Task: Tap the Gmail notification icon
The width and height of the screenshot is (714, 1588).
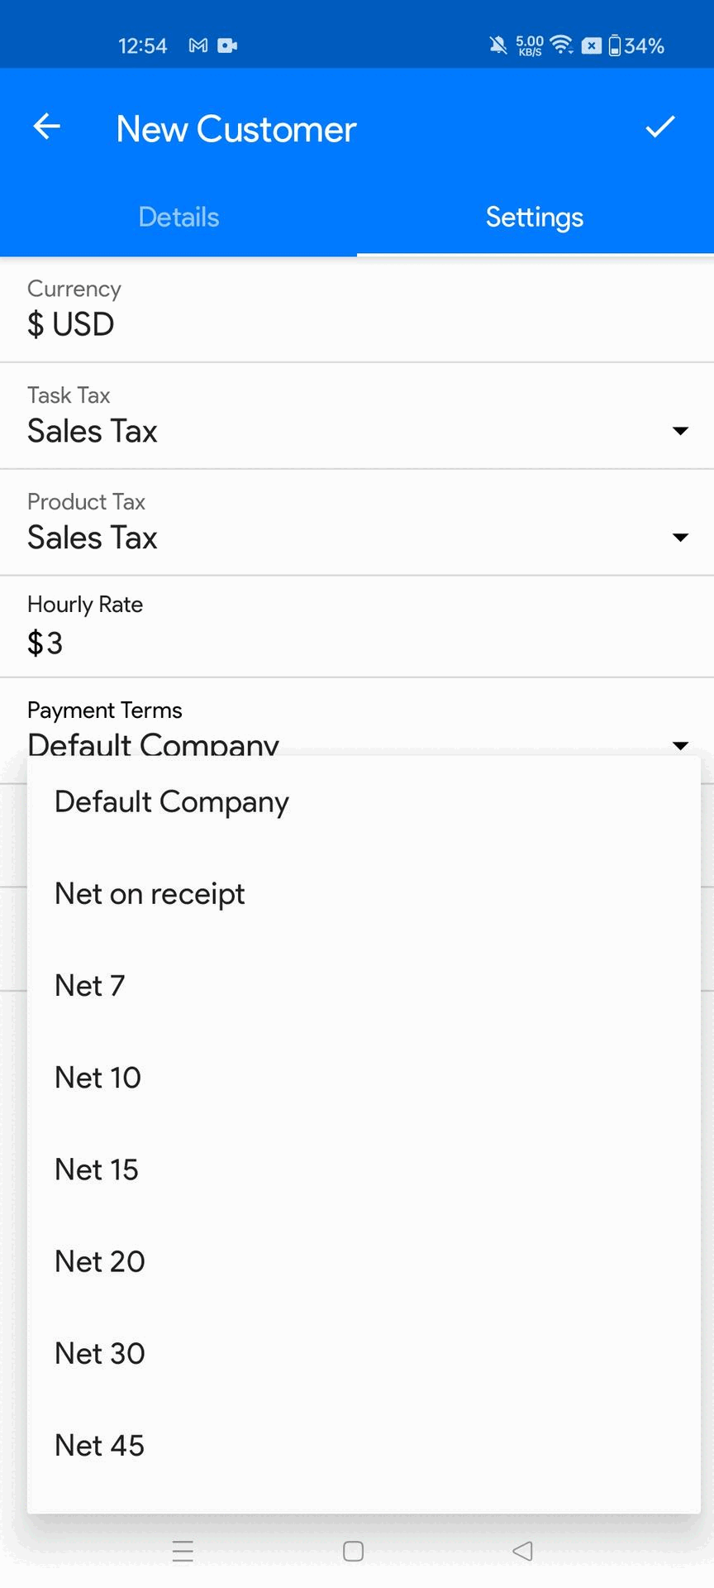Action: click(198, 45)
